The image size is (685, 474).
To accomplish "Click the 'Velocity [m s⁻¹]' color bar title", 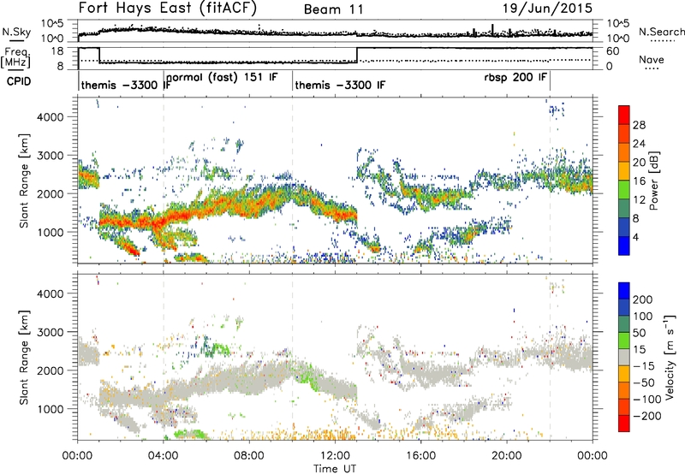I will 670,357.
